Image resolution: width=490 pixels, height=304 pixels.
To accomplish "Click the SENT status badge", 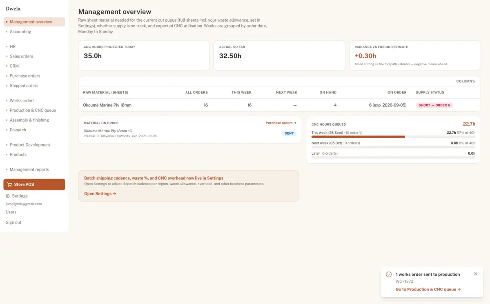I will [x=289, y=133].
